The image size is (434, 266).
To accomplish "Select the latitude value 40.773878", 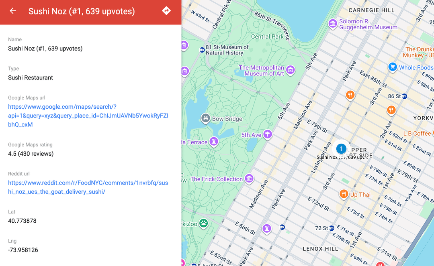I will pyautogui.click(x=22, y=221).
